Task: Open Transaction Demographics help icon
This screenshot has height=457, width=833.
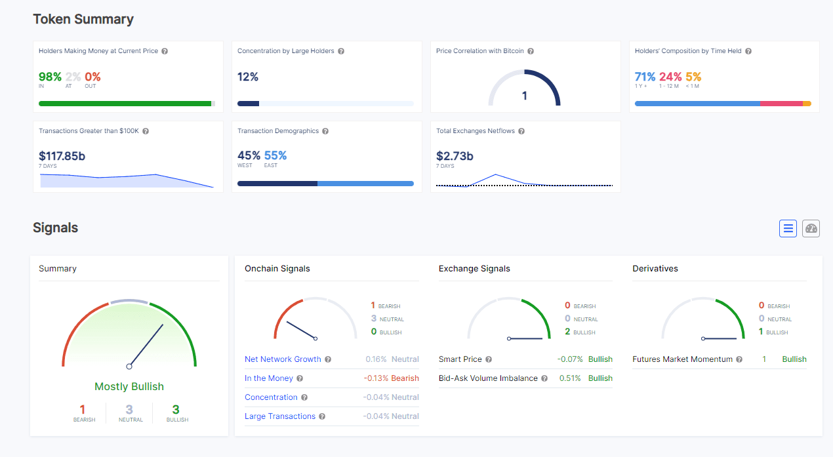Action: pyautogui.click(x=325, y=131)
